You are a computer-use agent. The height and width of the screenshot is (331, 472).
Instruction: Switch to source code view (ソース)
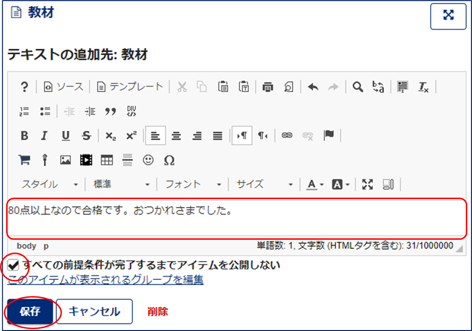tap(63, 87)
